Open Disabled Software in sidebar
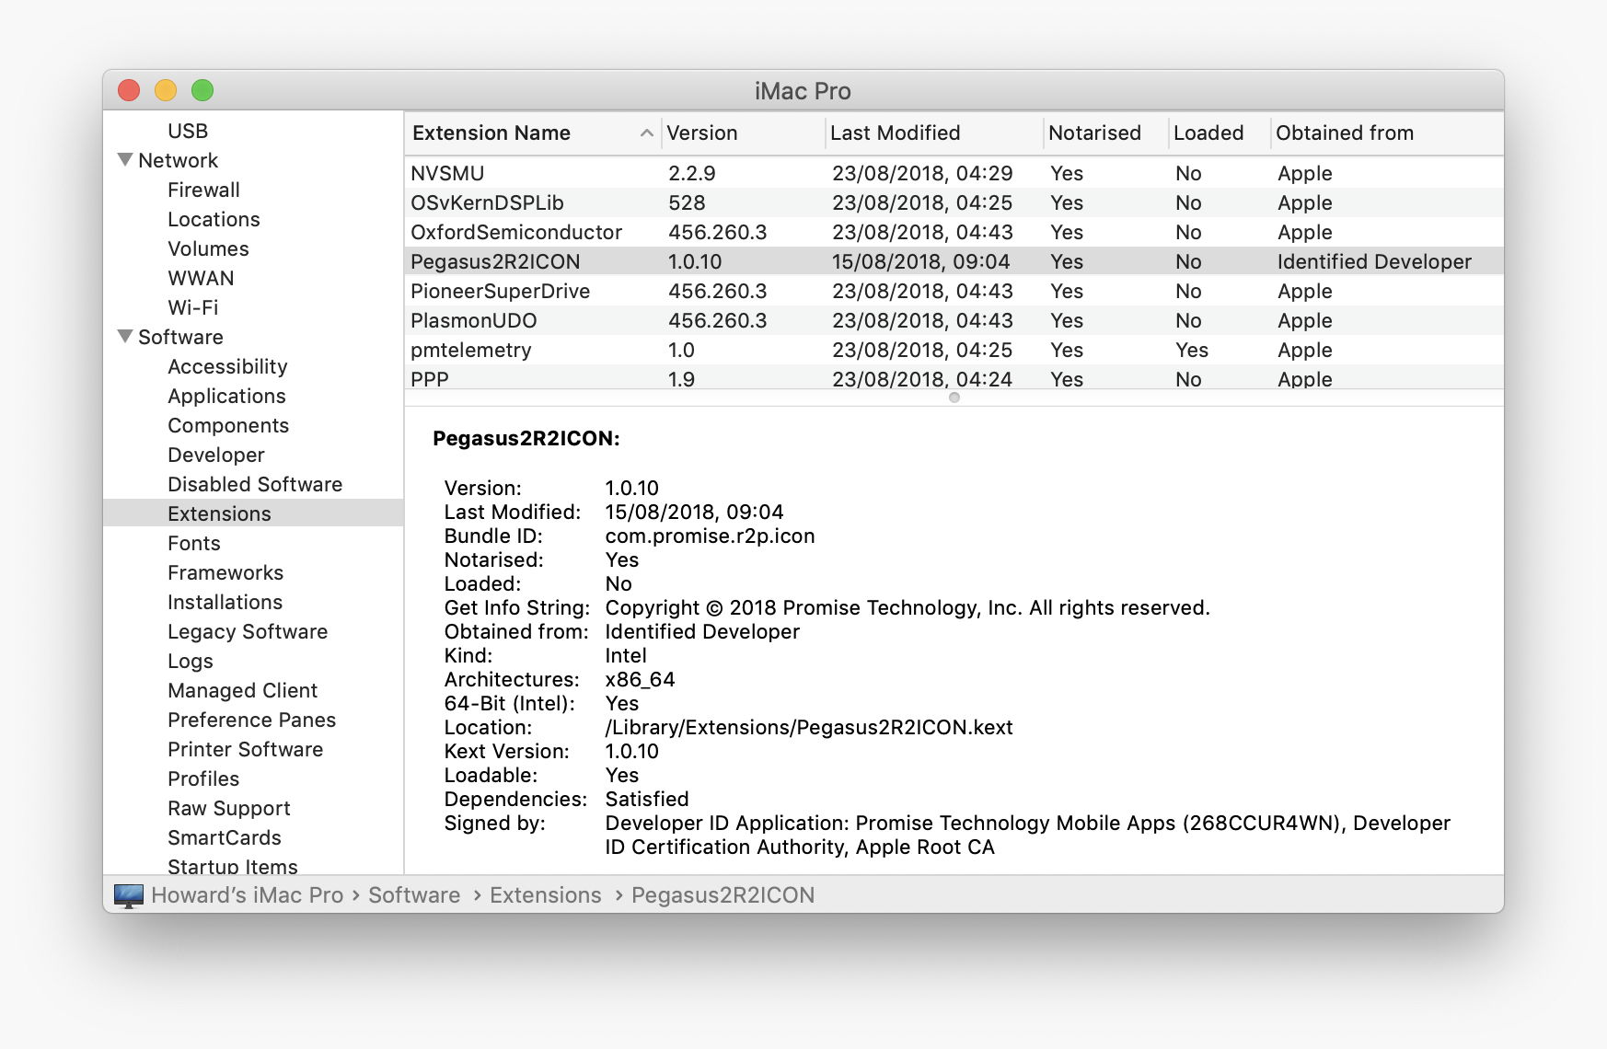Screen dimensions: 1607x1049 click(254, 484)
